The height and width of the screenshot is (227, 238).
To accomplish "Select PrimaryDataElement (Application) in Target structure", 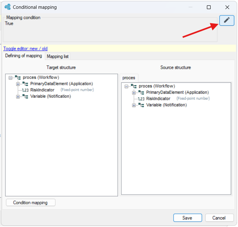I will pos(62,84).
